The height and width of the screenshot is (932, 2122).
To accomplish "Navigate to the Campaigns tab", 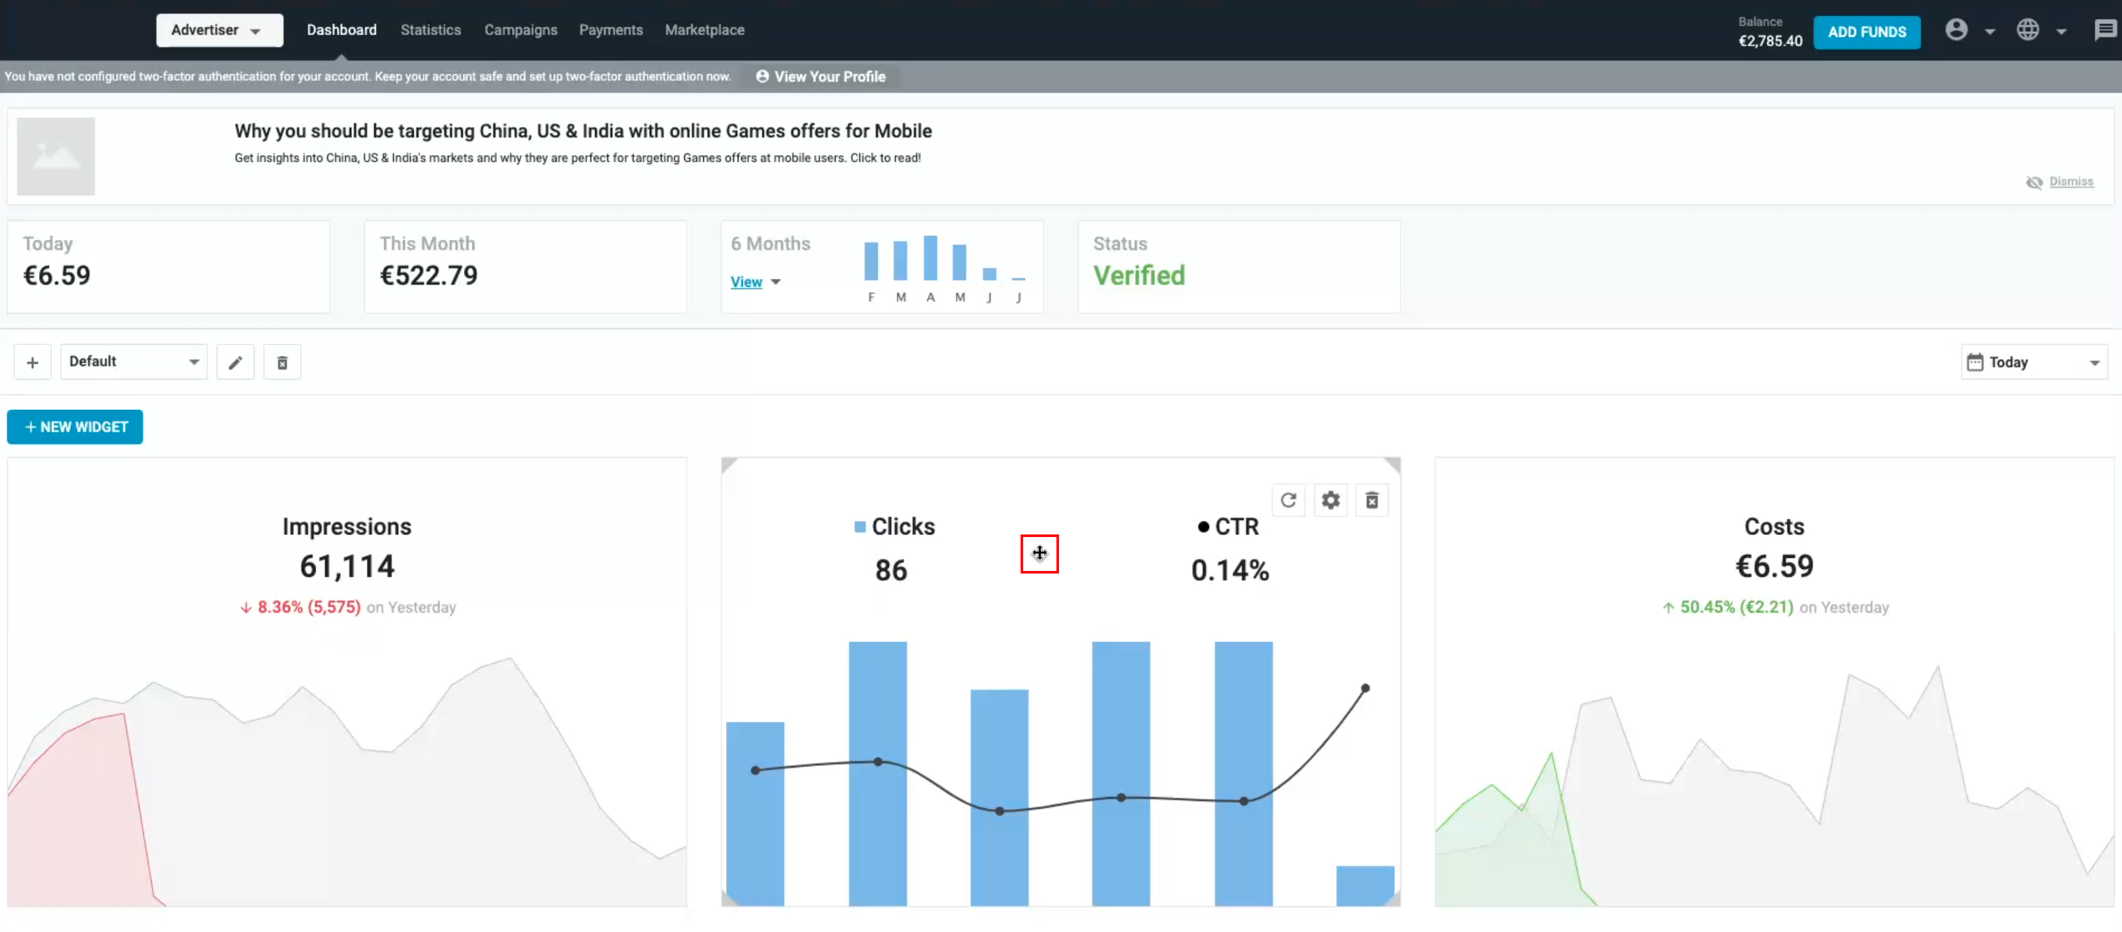I will coord(519,30).
